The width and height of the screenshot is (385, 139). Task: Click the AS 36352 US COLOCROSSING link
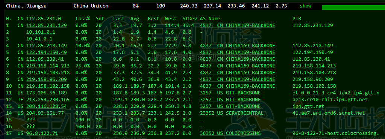[230, 133]
